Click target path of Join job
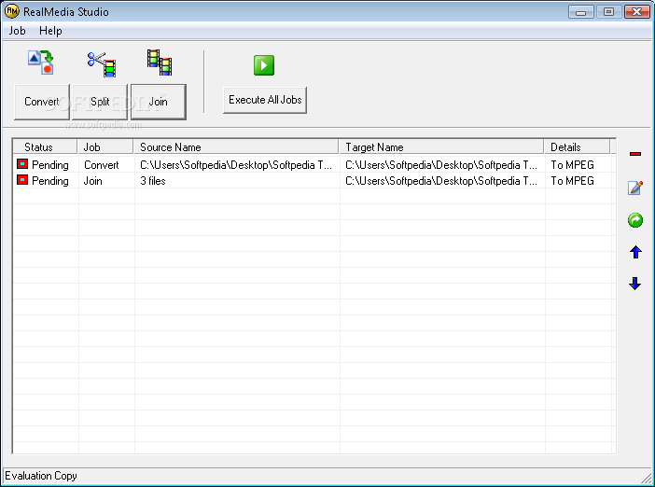The height and width of the screenshot is (487, 655). pyautogui.click(x=441, y=181)
